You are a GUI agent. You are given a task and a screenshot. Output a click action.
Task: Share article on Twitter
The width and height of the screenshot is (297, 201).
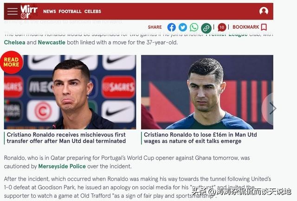point(182,27)
